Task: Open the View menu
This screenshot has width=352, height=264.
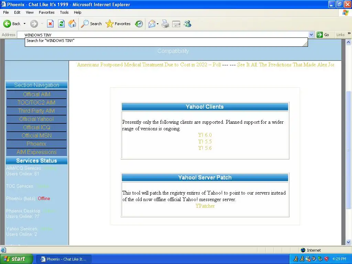Action: [30, 12]
